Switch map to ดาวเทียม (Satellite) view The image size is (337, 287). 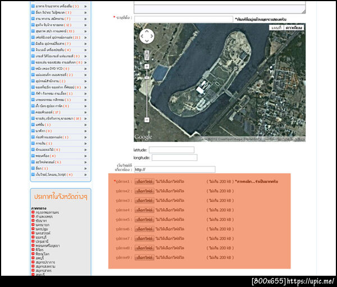[x=294, y=28]
